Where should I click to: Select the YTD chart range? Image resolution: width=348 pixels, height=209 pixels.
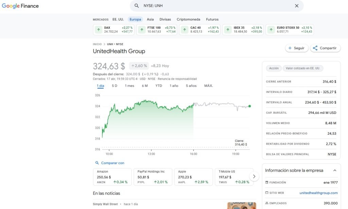pos(158,86)
